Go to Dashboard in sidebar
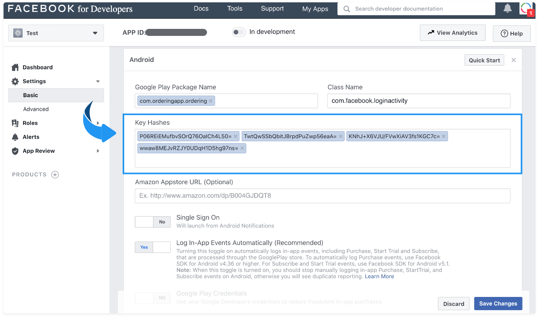This screenshot has height=318, width=539. 37,67
